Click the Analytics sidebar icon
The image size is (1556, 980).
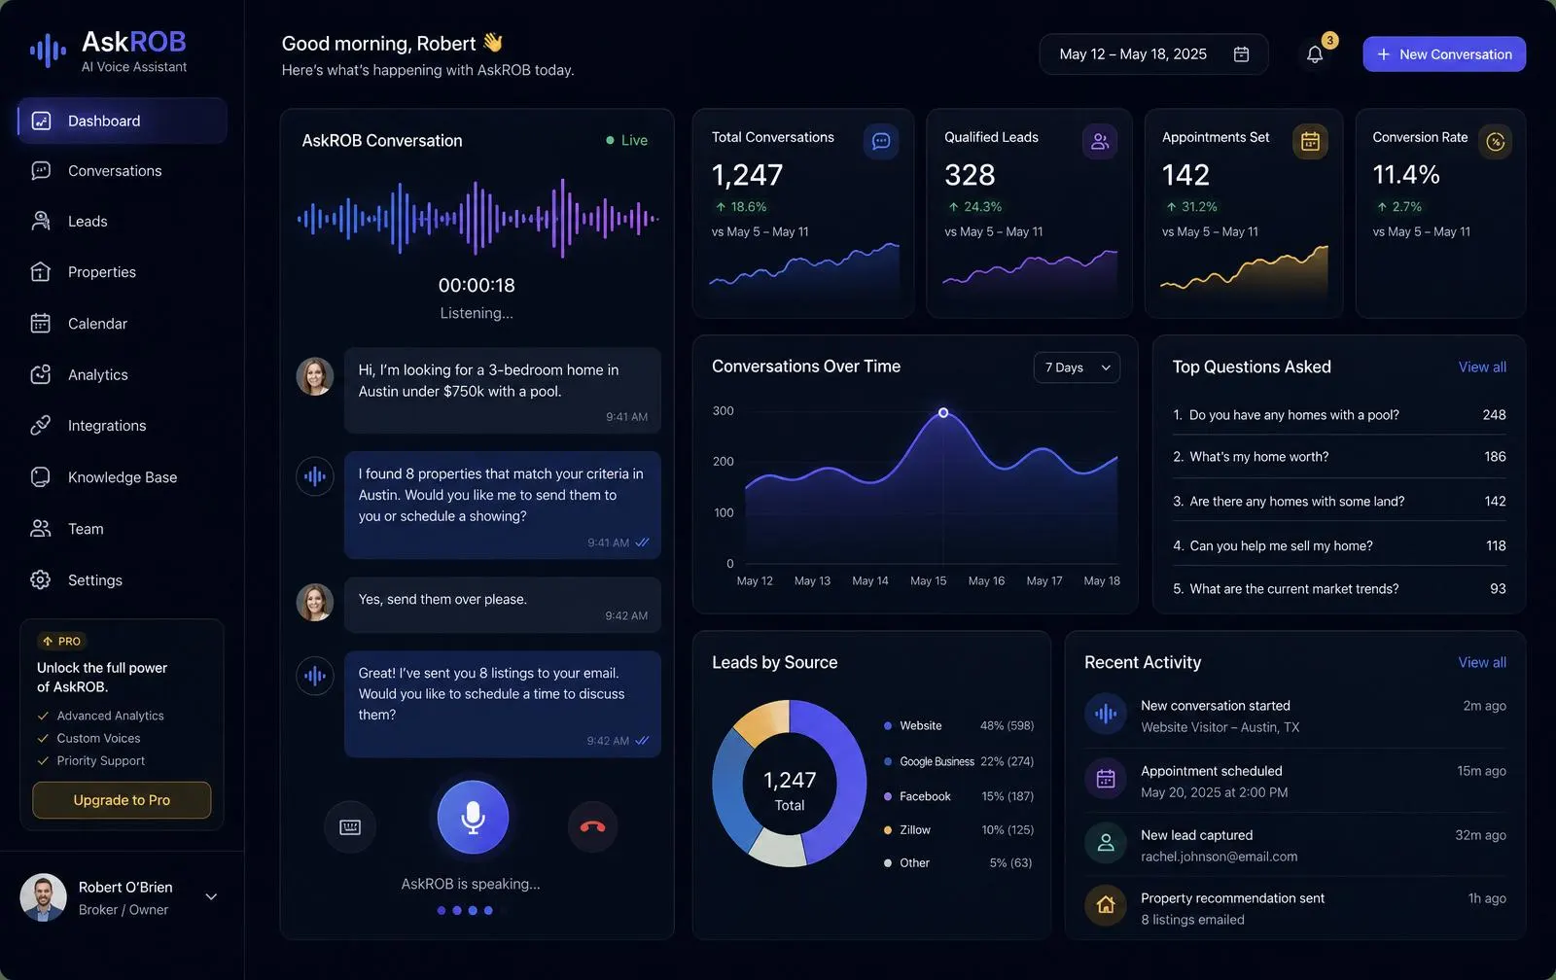[x=41, y=374]
